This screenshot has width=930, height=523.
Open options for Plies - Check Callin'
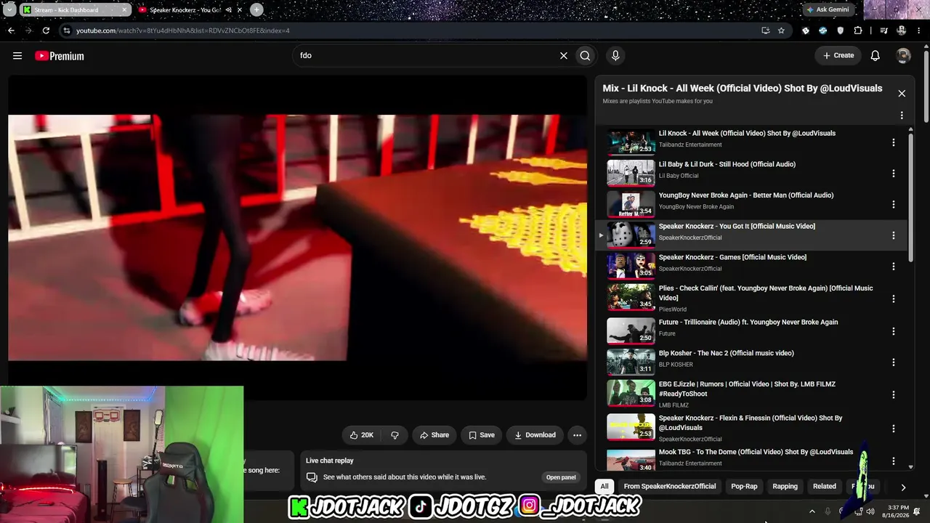pyautogui.click(x=894, y=299)
